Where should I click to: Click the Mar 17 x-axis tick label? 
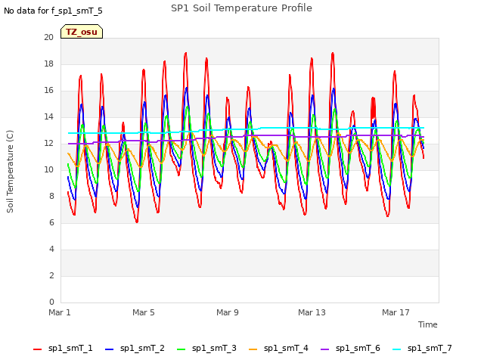[396, 312]
